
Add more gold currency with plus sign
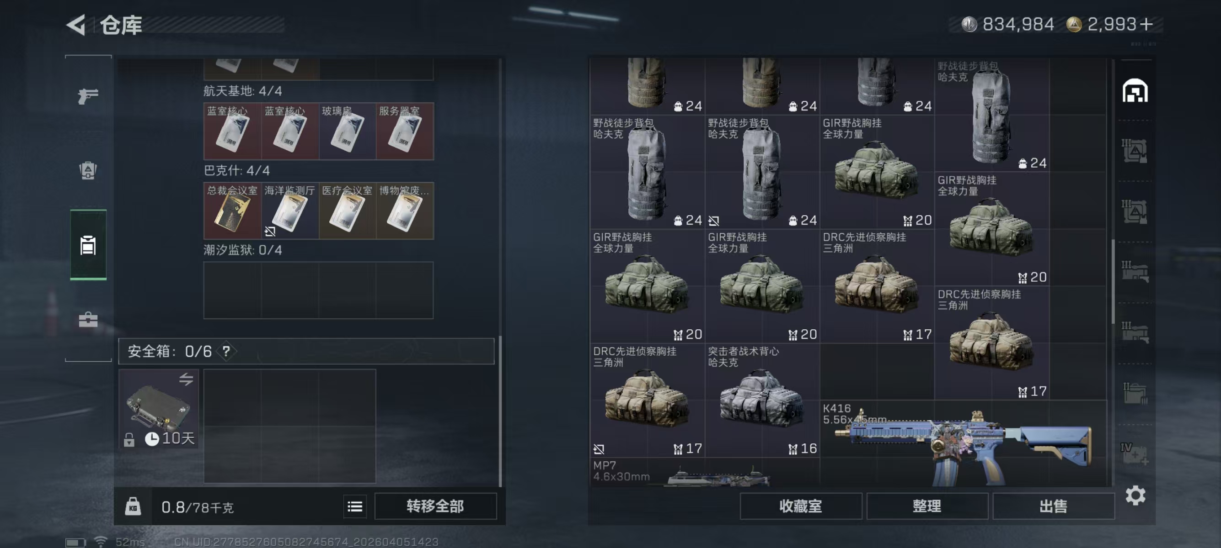[x=1146, y=24]
